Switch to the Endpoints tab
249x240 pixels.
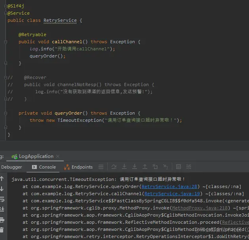78,167
